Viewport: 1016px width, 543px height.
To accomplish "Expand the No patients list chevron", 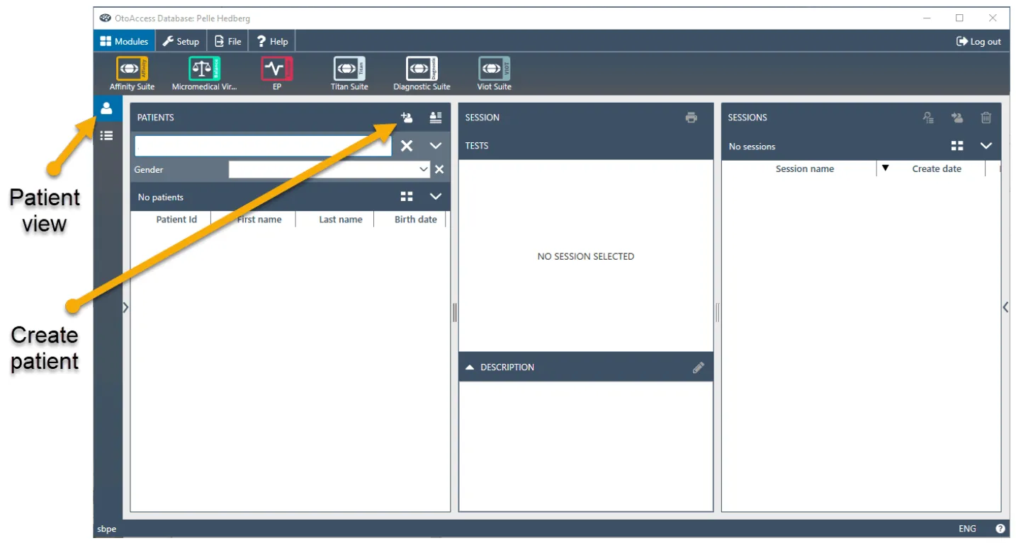I will (436, 196).
